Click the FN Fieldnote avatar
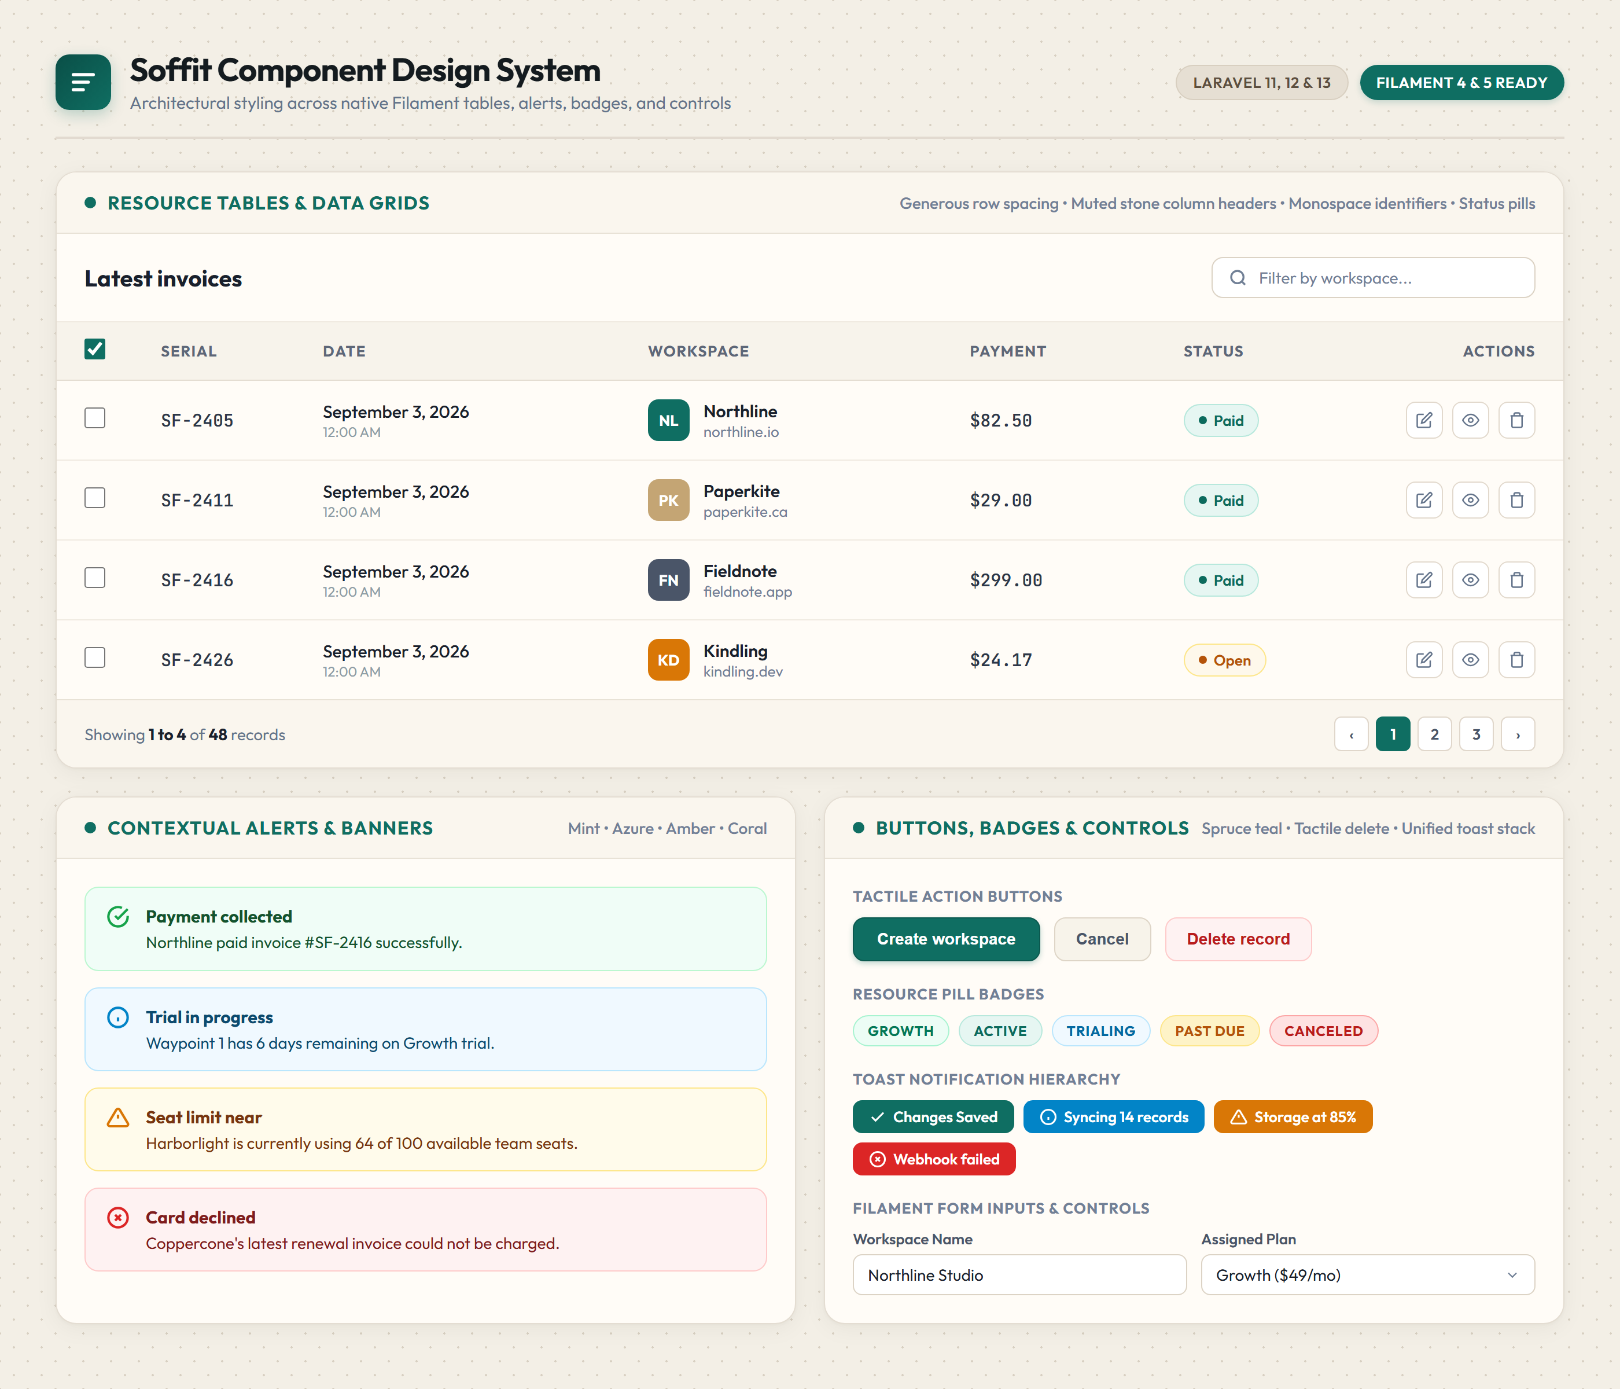This screenshot has height=1389, width=1620. point(668,580)
